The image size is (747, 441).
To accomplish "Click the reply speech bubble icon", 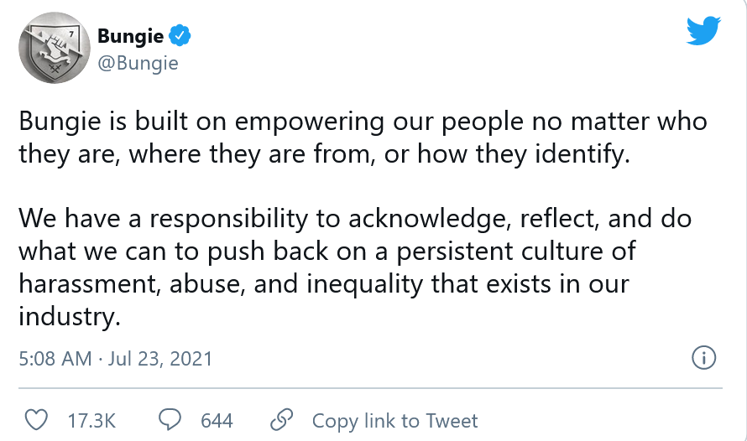I will point(172,420).
